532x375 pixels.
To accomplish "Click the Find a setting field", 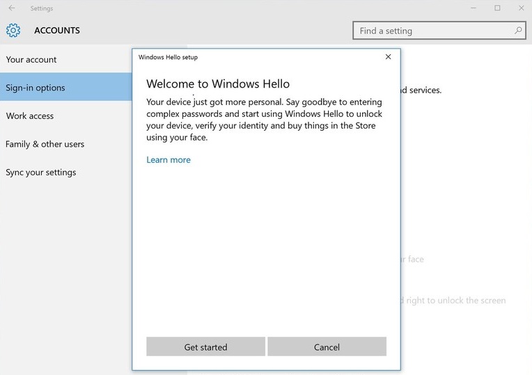I will (439, 31).
